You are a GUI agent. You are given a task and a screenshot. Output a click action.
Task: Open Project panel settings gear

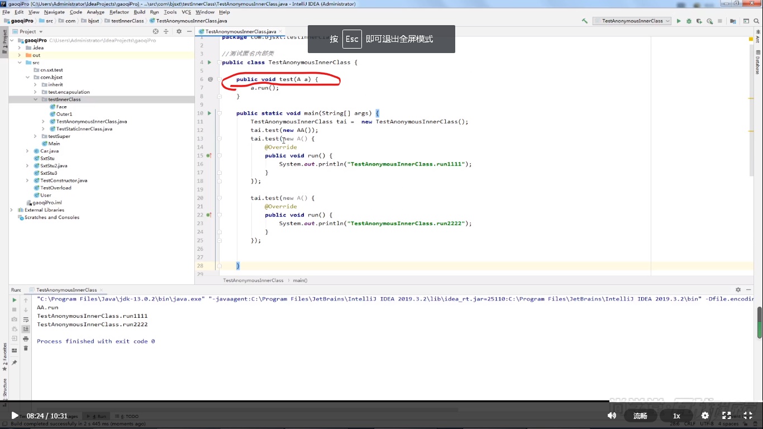[x=179, y=31]
